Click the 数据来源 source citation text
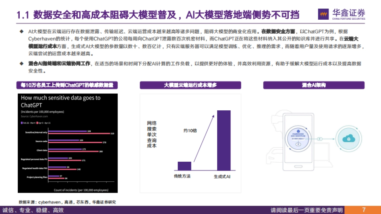The image size is (381, 214). (x=67, y=202)
